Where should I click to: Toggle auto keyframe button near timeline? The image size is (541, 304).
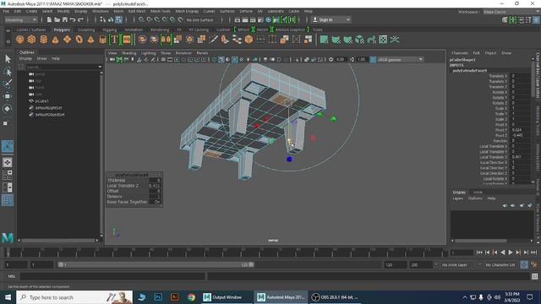[x=524, y=264]
